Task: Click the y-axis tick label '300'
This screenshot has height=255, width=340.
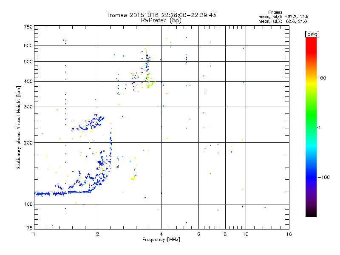Action: coord(28,107)
